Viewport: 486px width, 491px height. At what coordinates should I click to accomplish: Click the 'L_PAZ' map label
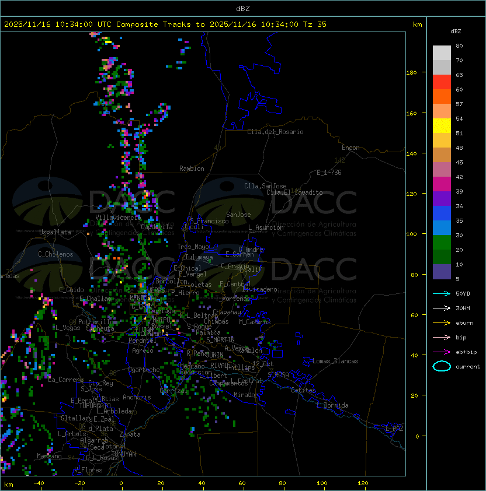394,429
